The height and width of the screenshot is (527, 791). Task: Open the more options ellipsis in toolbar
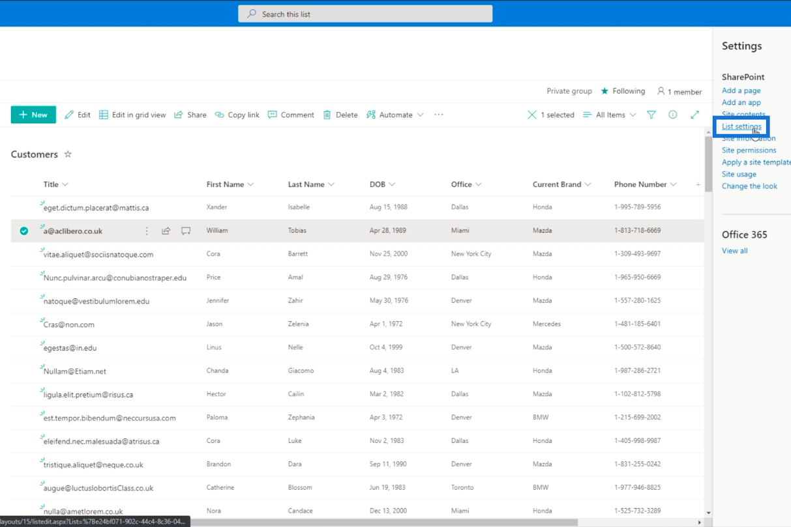(439, 115)
